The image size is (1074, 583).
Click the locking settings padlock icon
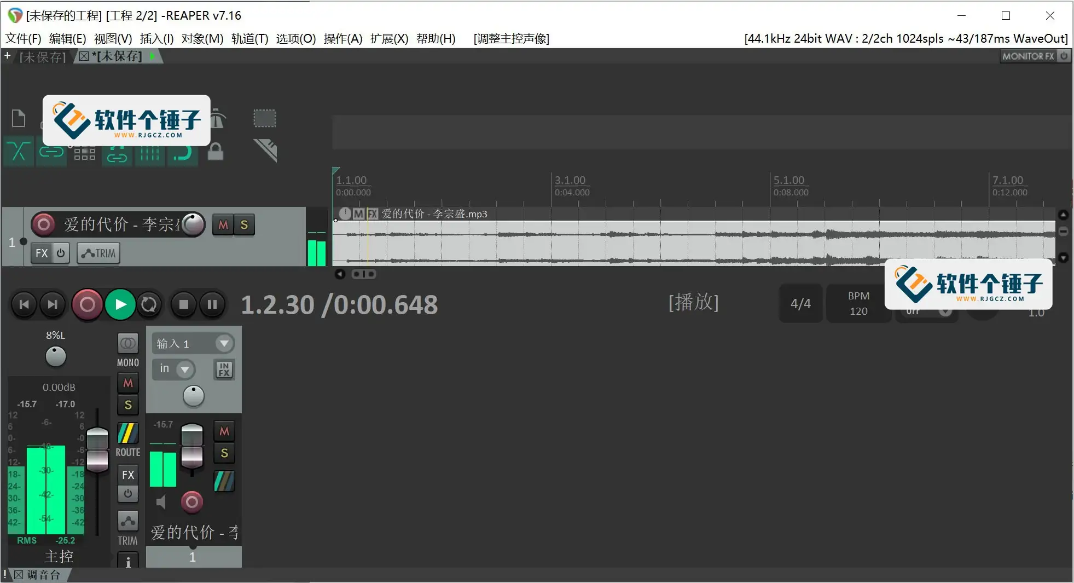click(215, 151)
